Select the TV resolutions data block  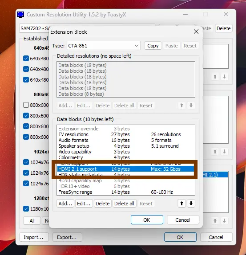pyautogui.click(x=125, y=134)
